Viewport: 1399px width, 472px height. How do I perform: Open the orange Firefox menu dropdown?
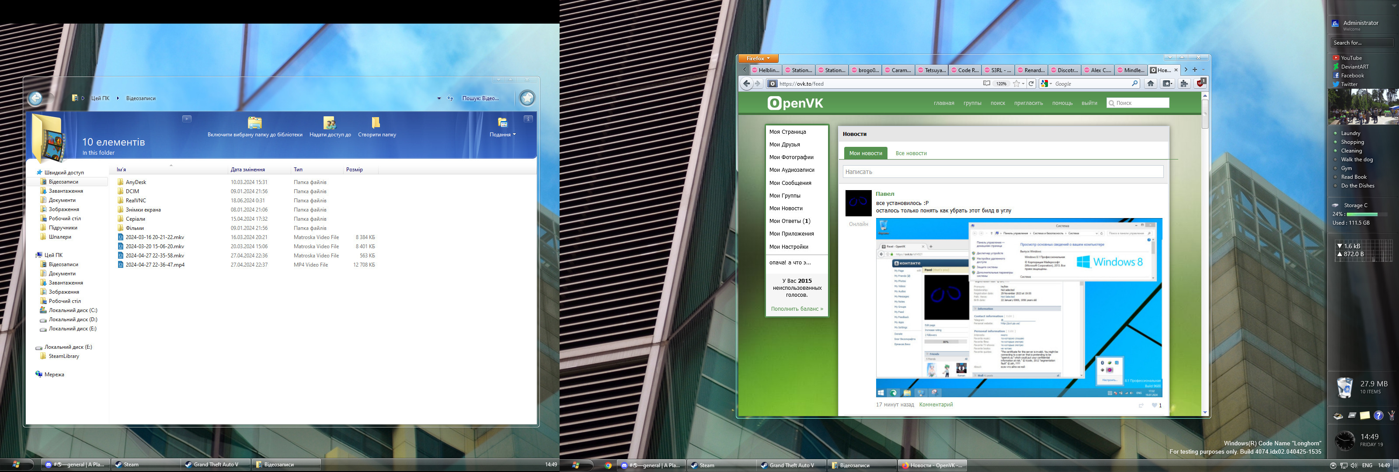tap(758, 59)
